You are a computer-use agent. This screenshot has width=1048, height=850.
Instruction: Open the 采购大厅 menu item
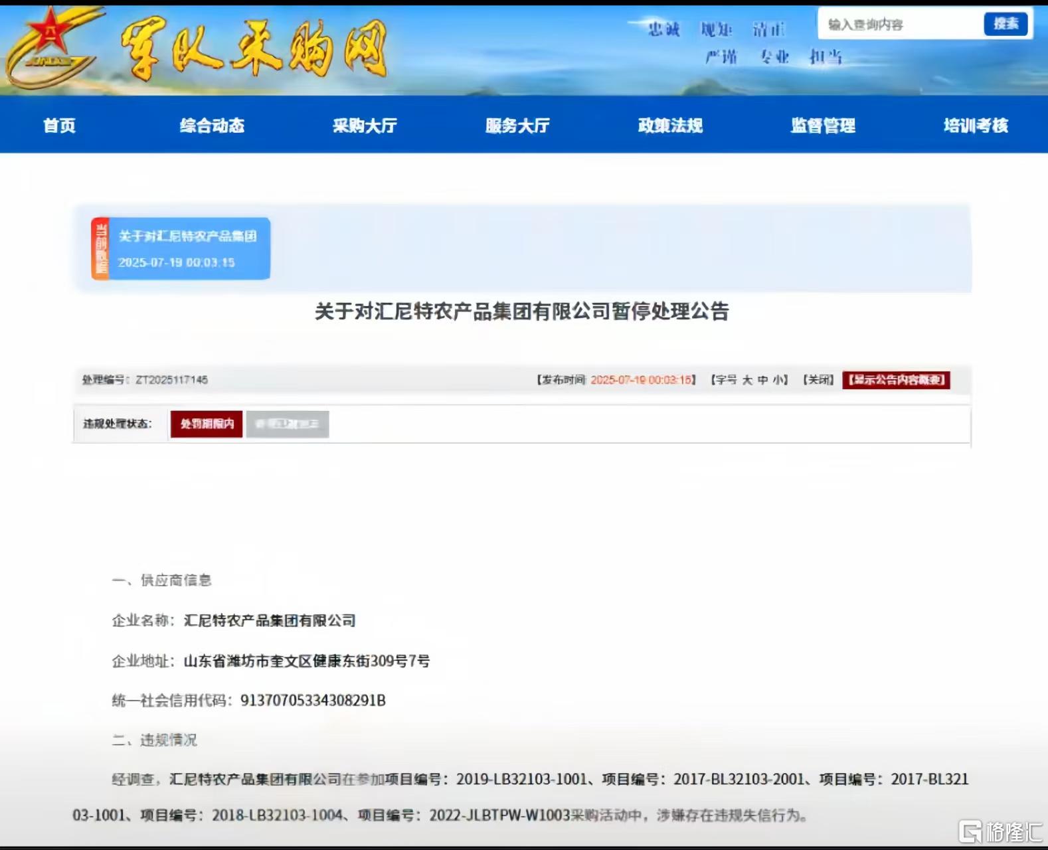pyautogui.click(x=365, y=126)
